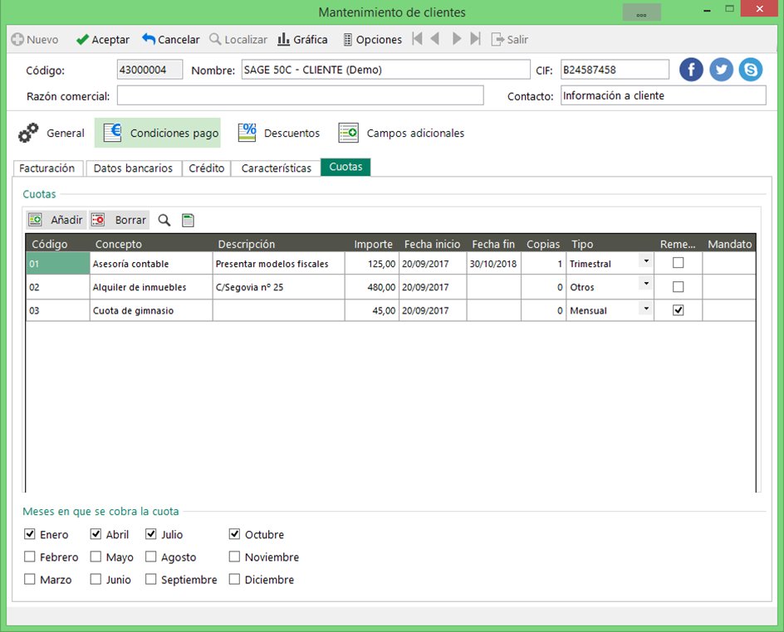Uncheck the Enero checkbox
Viewport: 784px width, 632px height.
[30, 534]
